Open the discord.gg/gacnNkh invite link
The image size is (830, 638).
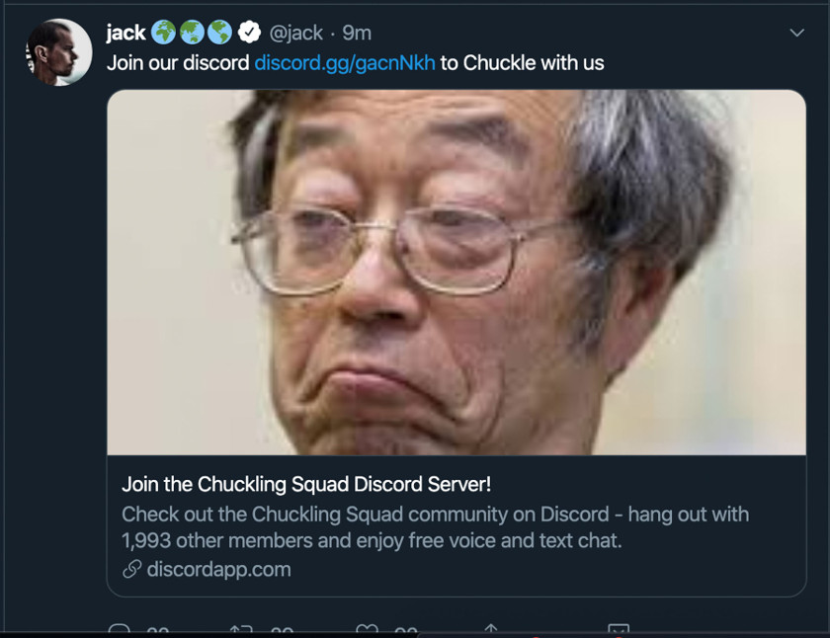tap(345, 63)
